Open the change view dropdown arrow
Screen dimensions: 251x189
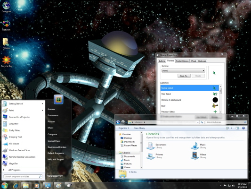pyautogui.click(x=231, y=128)
